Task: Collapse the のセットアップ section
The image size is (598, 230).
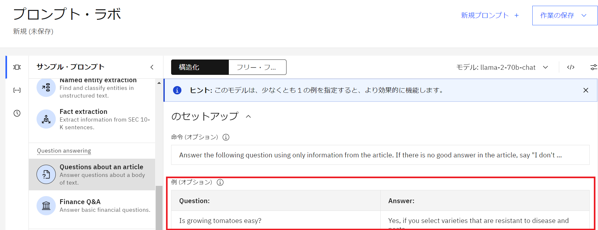Action: tap(248, 116)
